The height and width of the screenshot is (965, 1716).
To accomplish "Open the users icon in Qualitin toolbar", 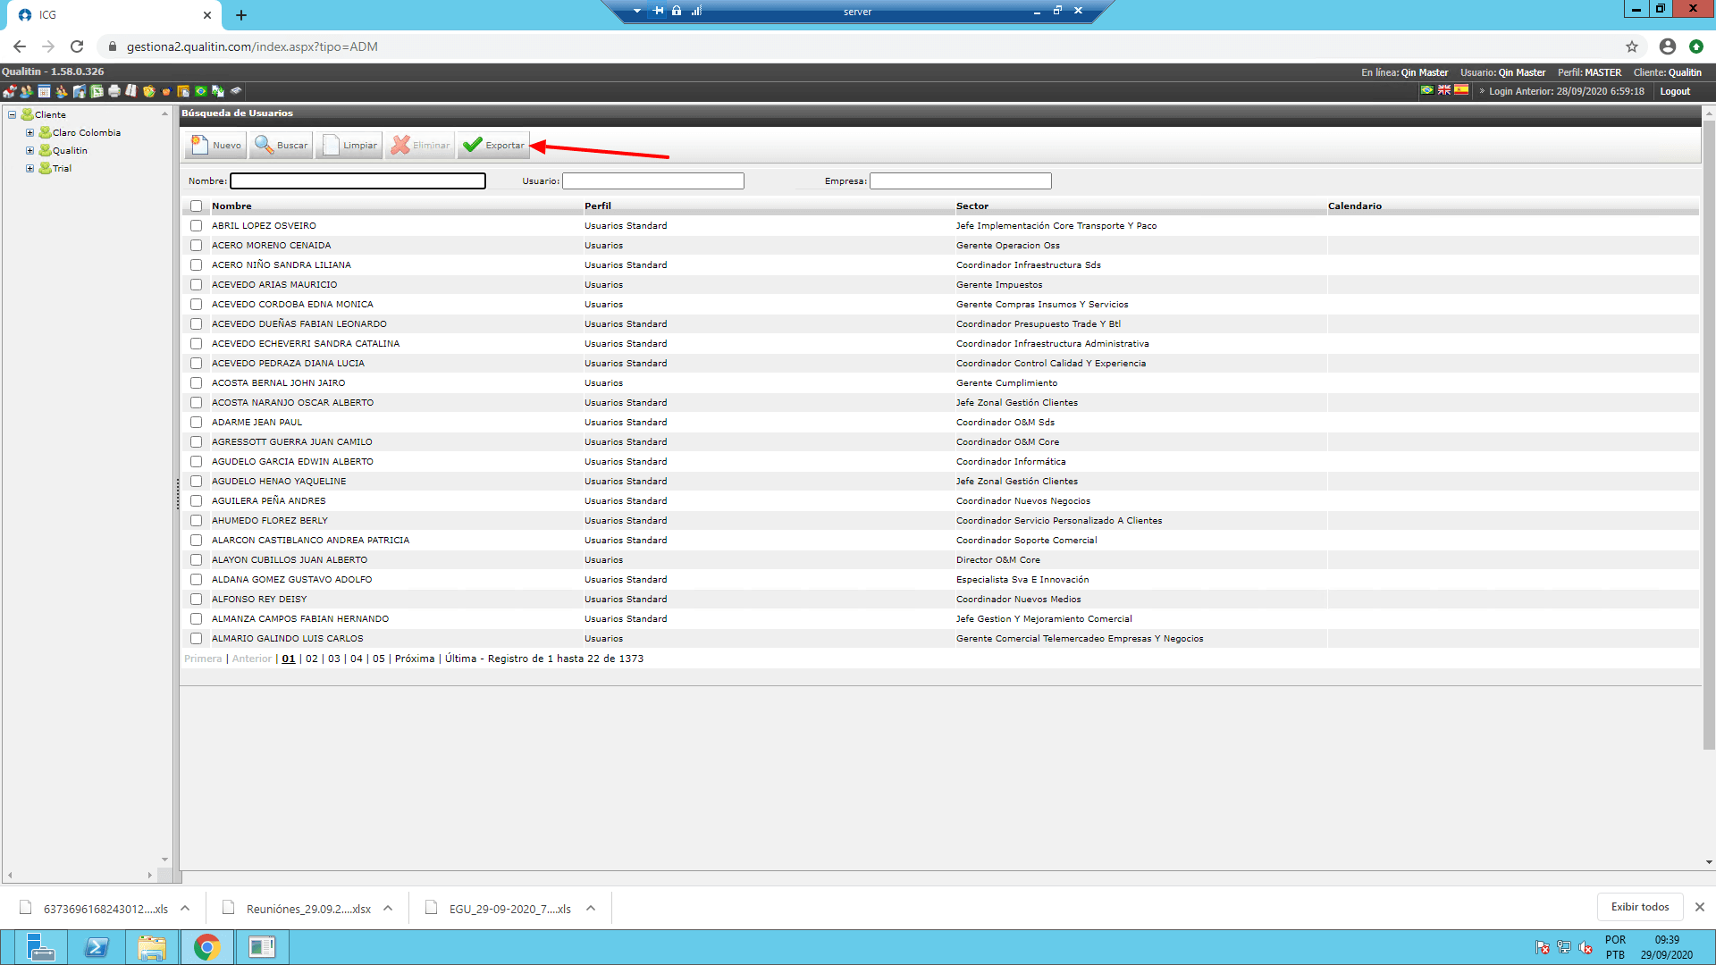I will [x=27, y=91].
